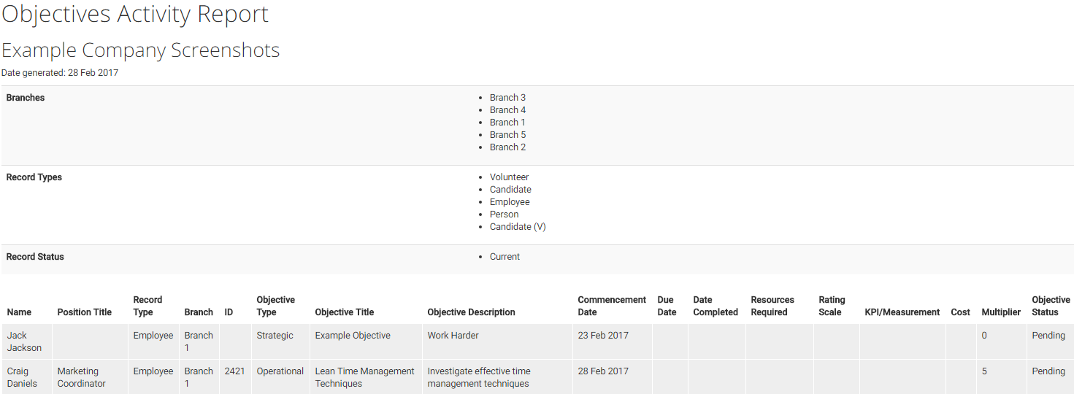Click Person in the record types list

pos(505,215)
